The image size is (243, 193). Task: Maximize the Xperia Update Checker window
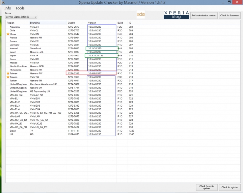(x=230, y=2)
